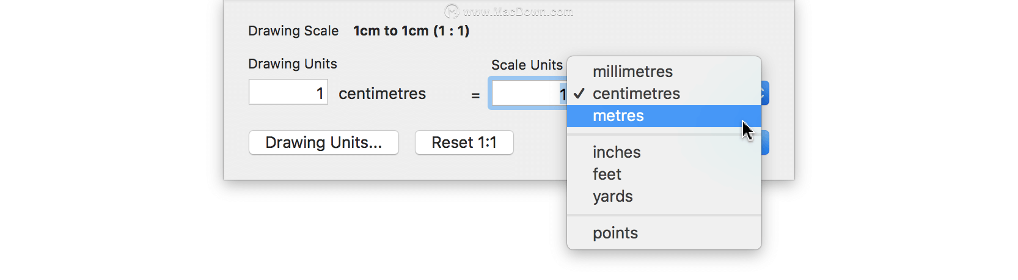
Task: Choose points in the units menu
Action: [664, 233]
